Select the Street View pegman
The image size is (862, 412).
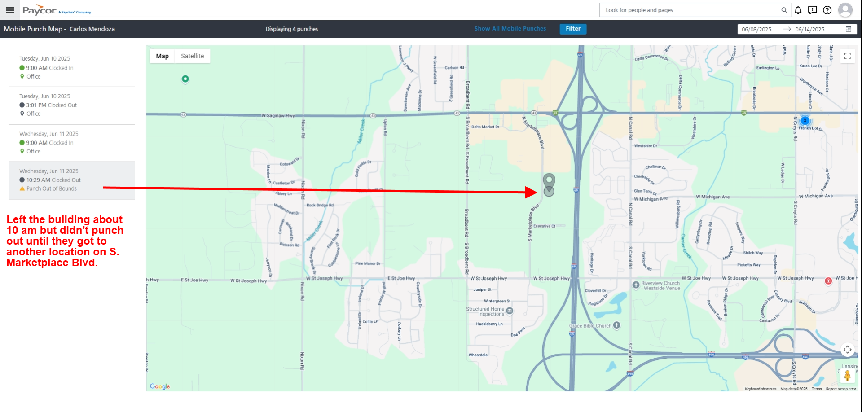pos(847,376)
